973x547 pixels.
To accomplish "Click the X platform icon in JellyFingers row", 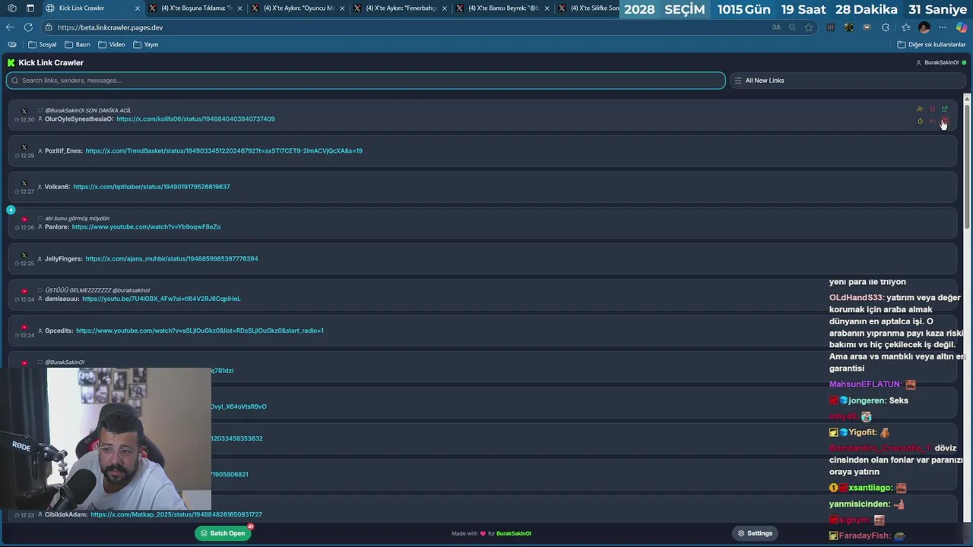I will 24,255.
